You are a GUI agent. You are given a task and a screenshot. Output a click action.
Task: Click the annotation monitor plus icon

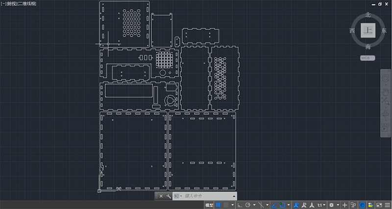tap(345, 205)
